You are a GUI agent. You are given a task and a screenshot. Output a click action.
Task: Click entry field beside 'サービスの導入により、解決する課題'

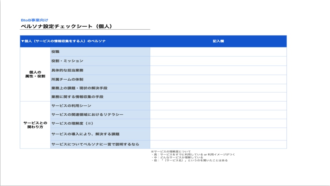coord(218,134)
